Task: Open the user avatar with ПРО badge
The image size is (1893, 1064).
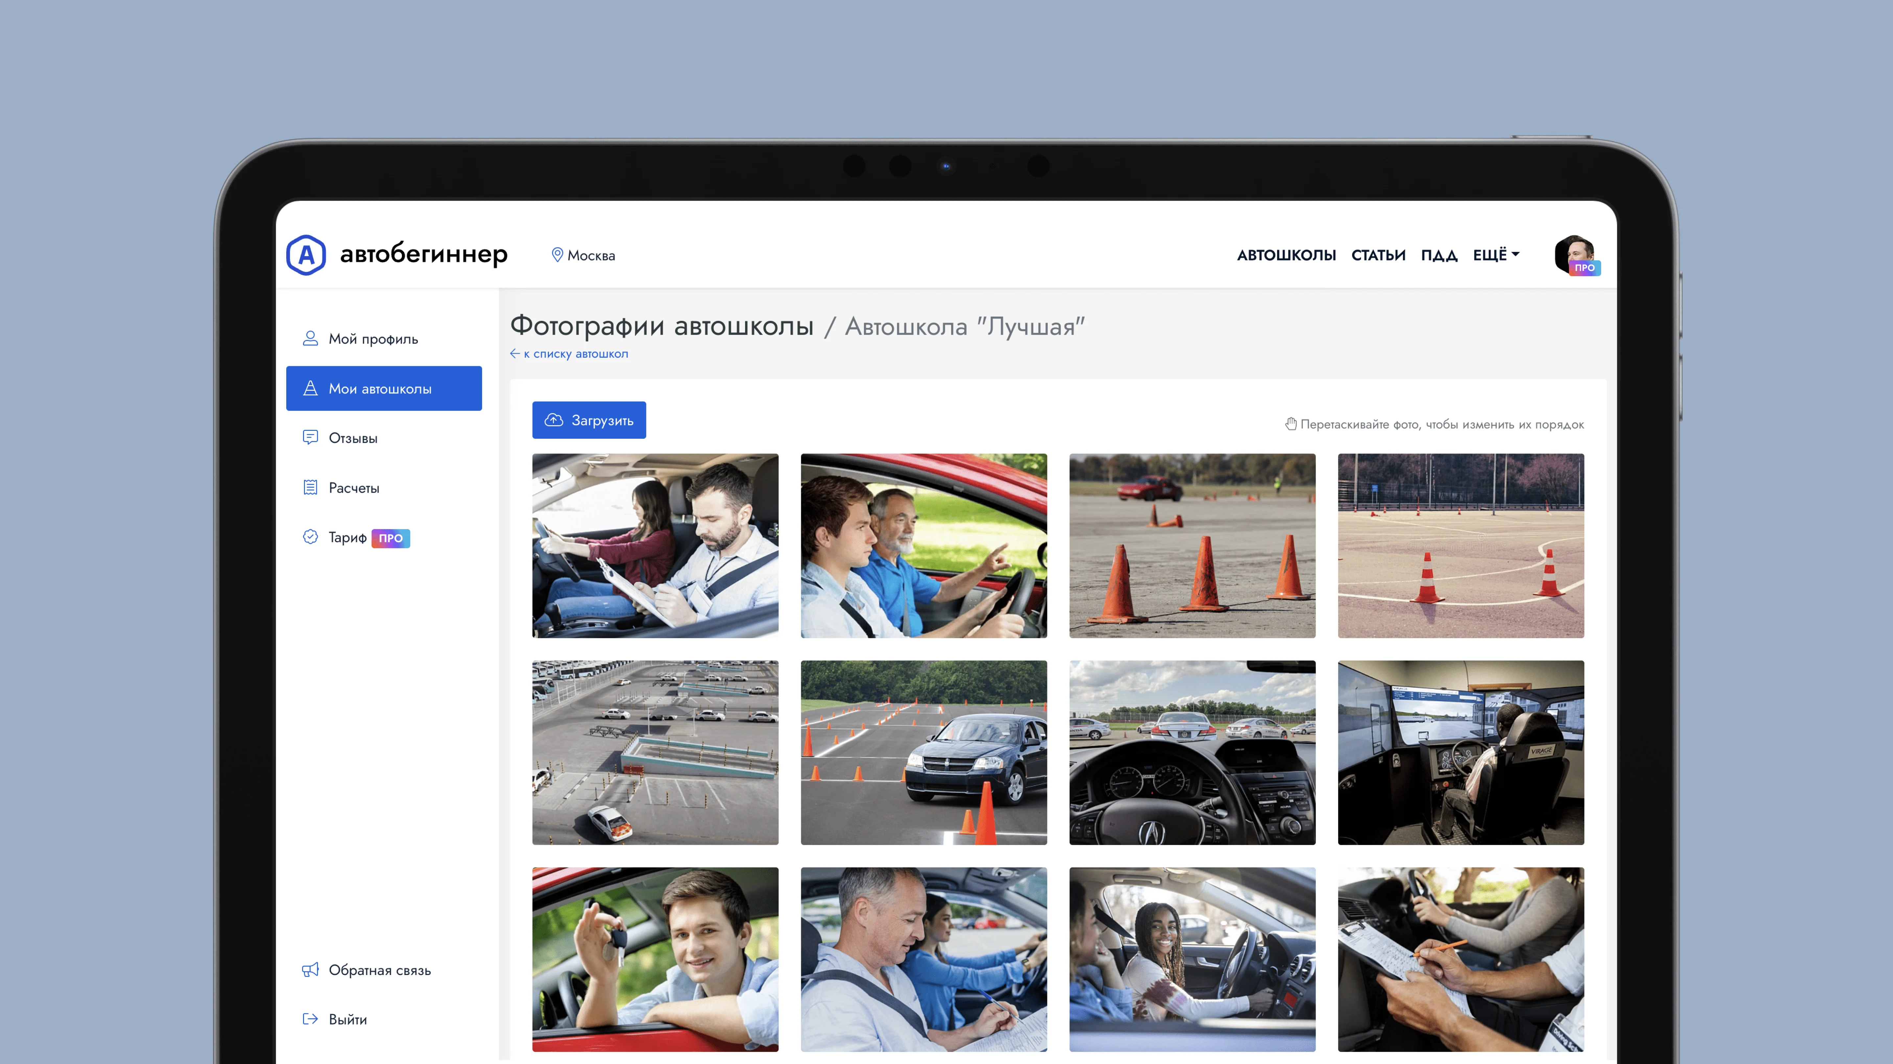Action: click(1575, 255)
